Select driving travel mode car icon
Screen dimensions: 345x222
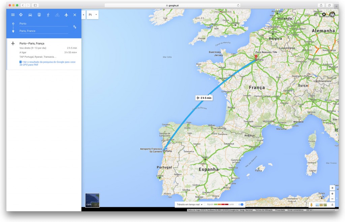(x=30, y=15)
